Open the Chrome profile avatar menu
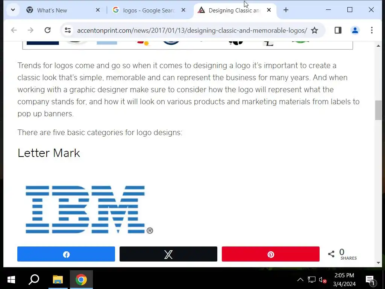 (x=355, y=30)
